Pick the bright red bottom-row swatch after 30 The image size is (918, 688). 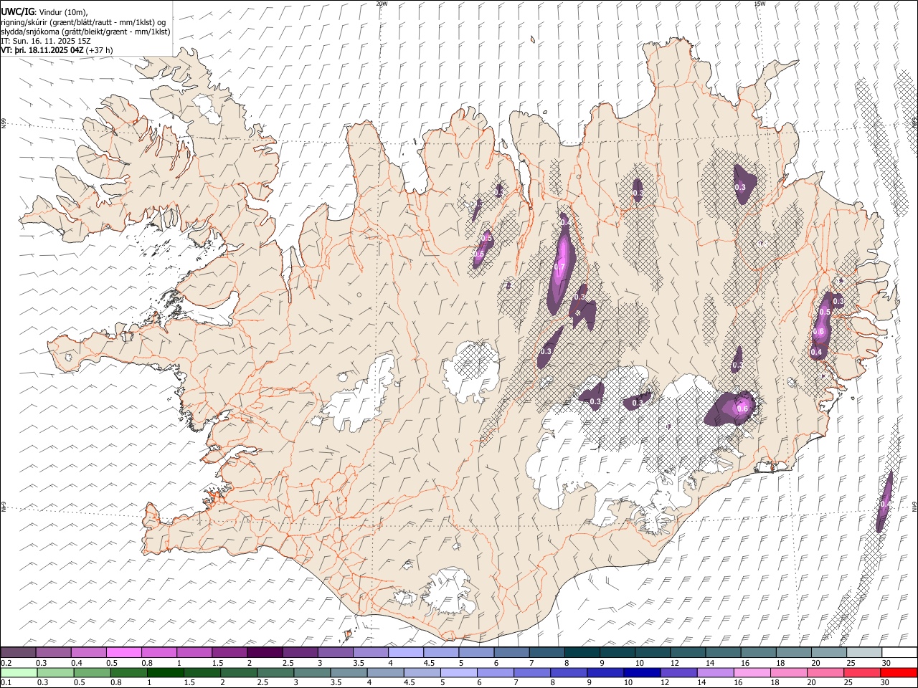pos(898,672)
